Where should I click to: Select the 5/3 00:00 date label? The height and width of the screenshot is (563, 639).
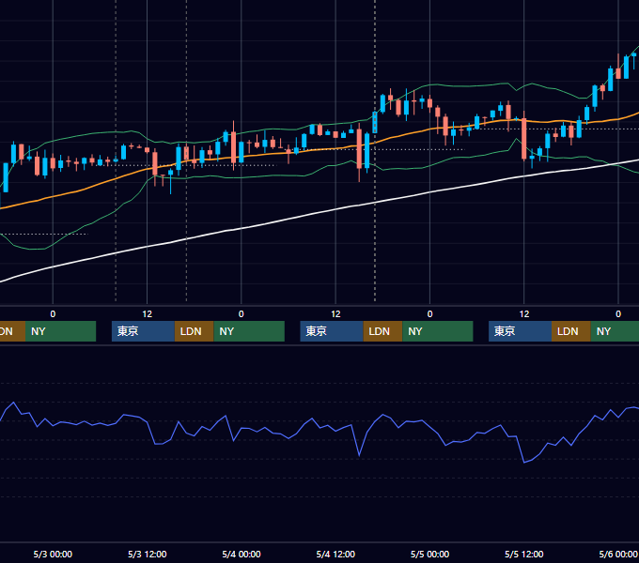click(53, 554)
